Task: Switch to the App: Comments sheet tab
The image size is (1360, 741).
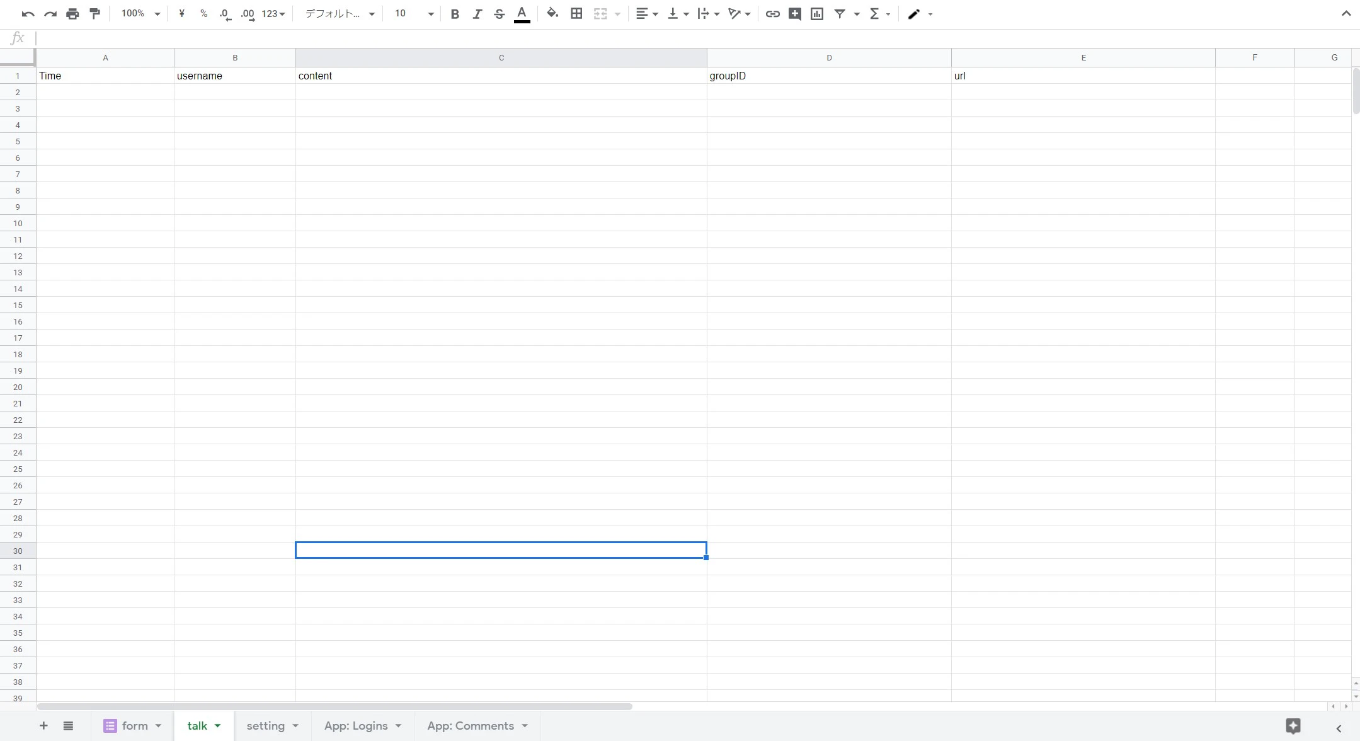Action: (x=477, y=726)
